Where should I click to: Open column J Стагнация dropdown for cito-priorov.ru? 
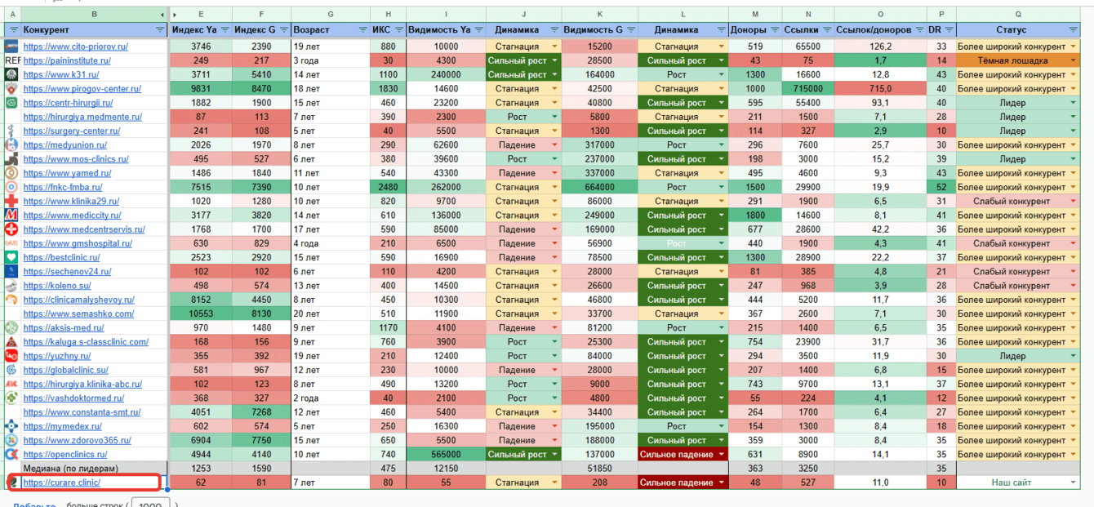(x=554, y=47)
